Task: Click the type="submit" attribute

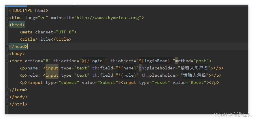Action: point(63,83)
